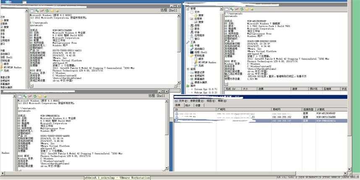This screenshot has height=180, width=360.
Task: Select NT/NTLM Hashes in Windows 8 client tree
Action: pyautogui.click(x=13, y=68)
